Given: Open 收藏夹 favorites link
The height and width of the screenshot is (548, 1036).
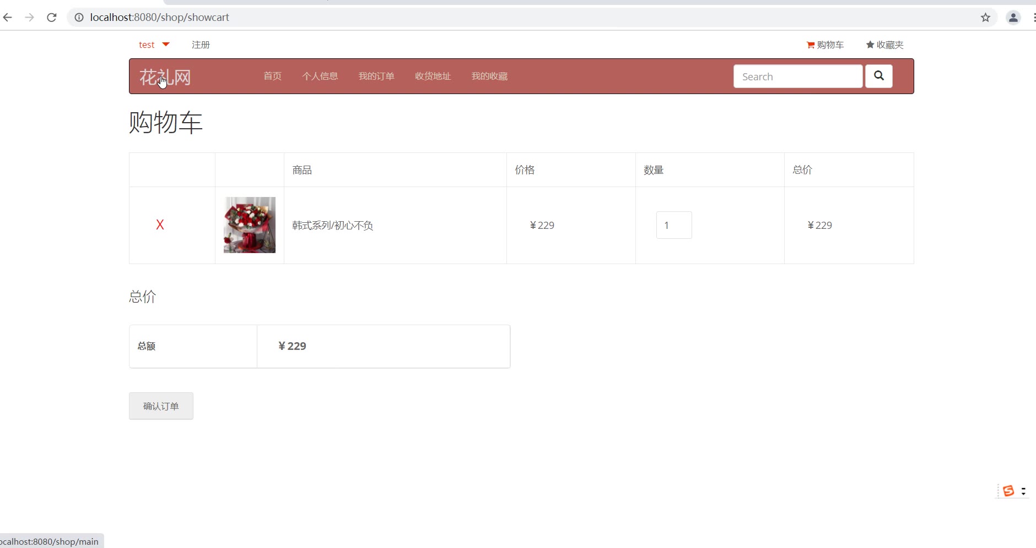Looking at the screenshot, I should 884,45.
